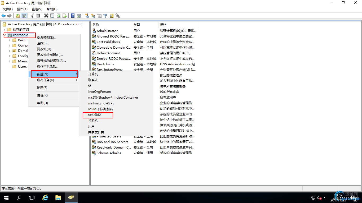Select msDS-ShadowPrincipalContainer in the submenu

pos(116,98)
